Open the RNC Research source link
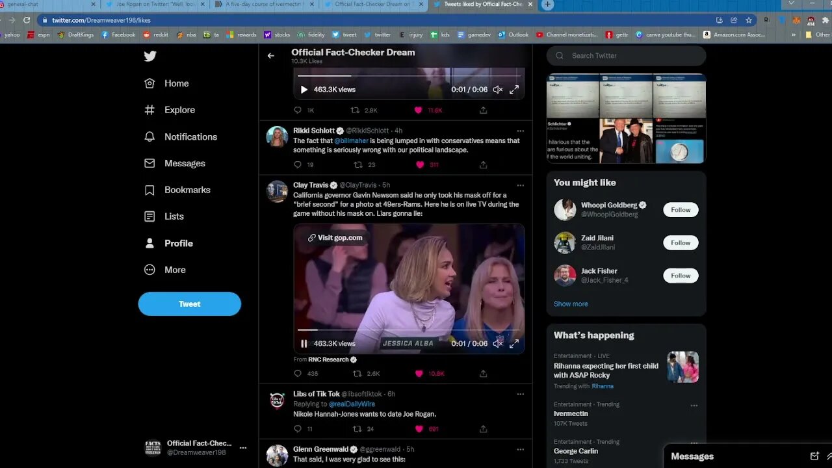Screen dimensions: 832x468 pos(332,359)
